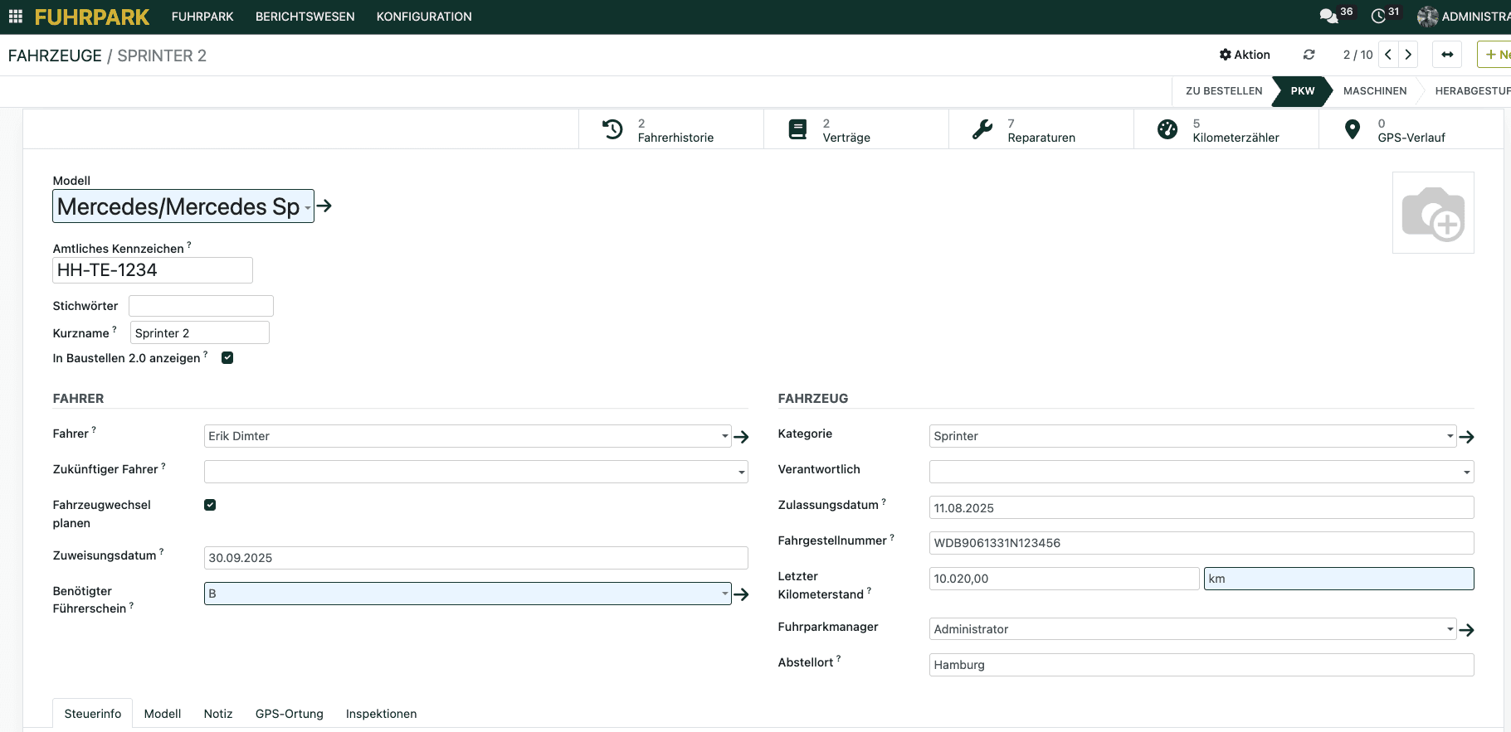
Task: Go to the previous record arrow
Action: coord(1388,55)
